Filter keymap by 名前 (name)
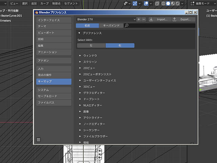Viewport: 217px width, 163px height. pyautogui.click(x=87, y=25)
